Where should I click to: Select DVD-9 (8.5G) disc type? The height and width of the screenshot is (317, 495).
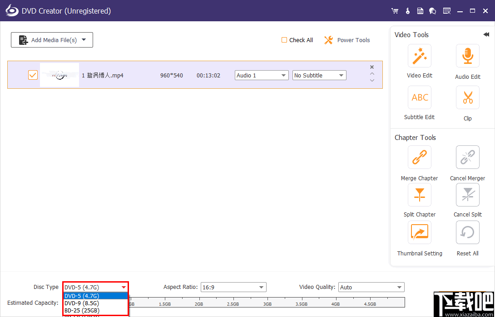click(83, 303)
